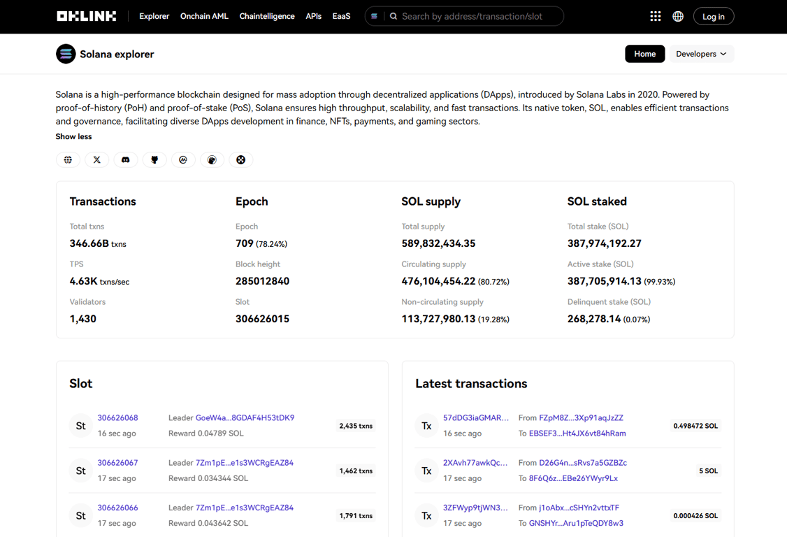
Task: Click the apps grid icon in the header
Action: [655, 16]
